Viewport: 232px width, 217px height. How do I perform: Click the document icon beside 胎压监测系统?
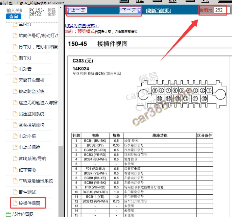tap(15, 114)
